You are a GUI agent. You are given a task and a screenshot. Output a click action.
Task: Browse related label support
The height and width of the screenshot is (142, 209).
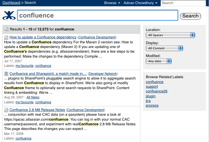(152, 87)
